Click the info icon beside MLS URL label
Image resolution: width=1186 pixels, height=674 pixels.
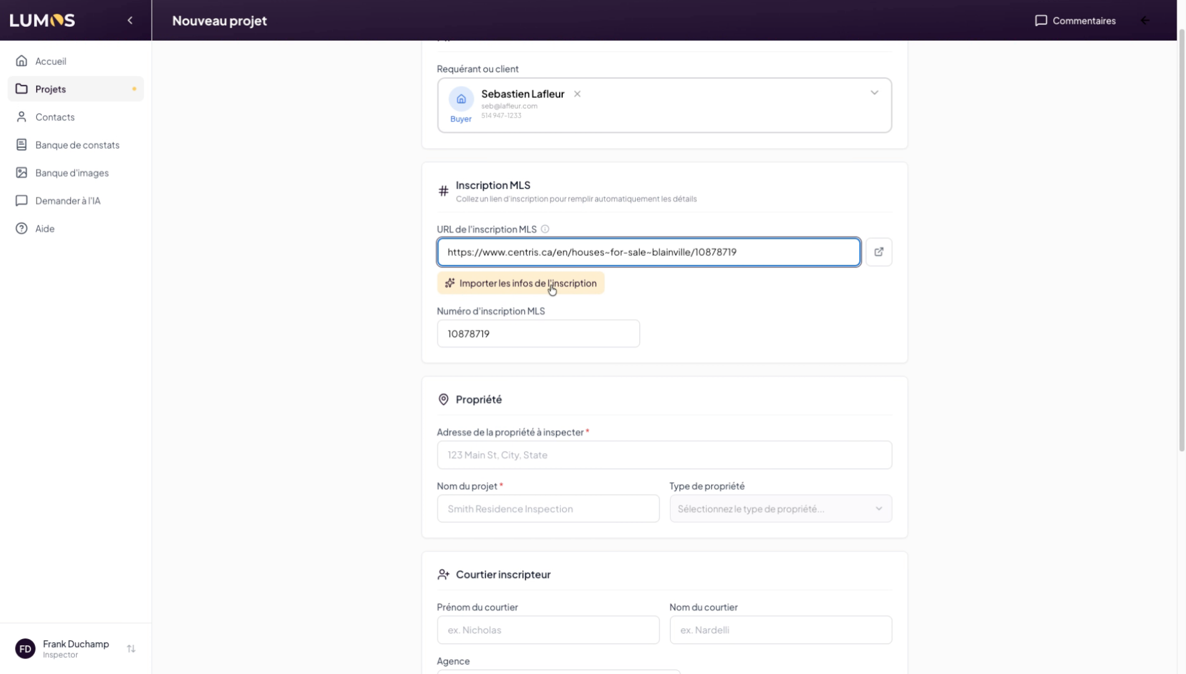[x=545, y=229]
